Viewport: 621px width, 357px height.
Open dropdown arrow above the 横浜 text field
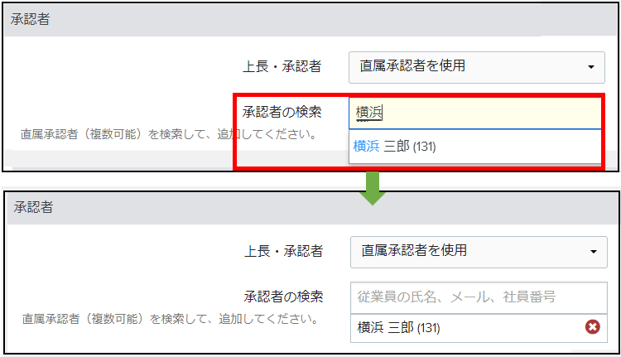(591, 67)
